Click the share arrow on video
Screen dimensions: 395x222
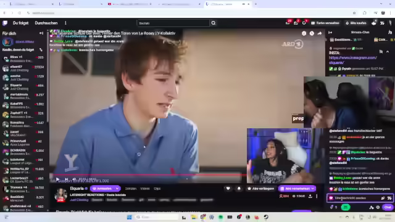[320, 33]
